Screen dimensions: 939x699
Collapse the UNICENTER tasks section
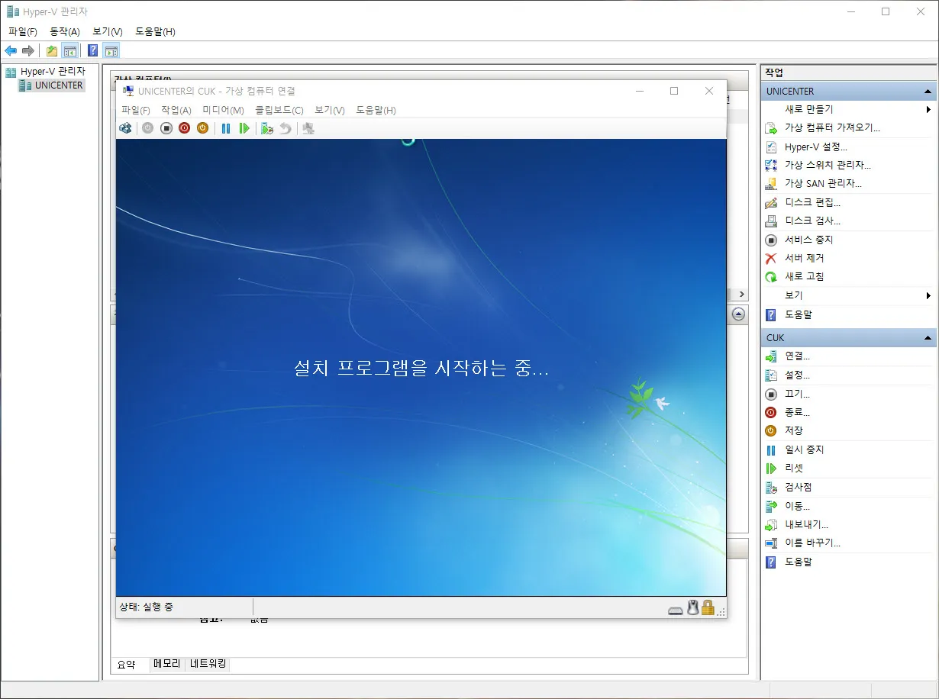point(928,90)
